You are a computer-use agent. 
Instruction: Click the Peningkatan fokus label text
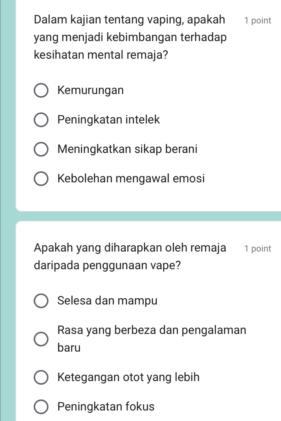point(106,406)
